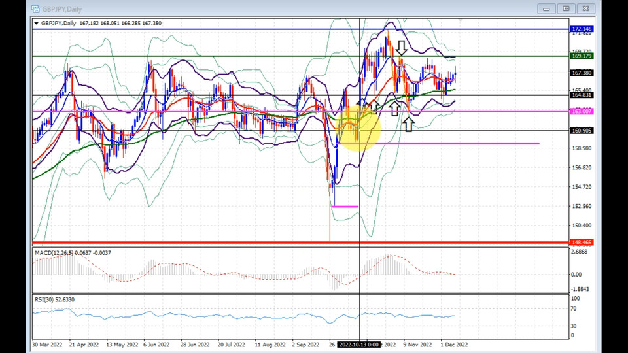Click the RSI(30) 52.6330 indicator label
628x353 pixels.
click(x=54, y=300)
